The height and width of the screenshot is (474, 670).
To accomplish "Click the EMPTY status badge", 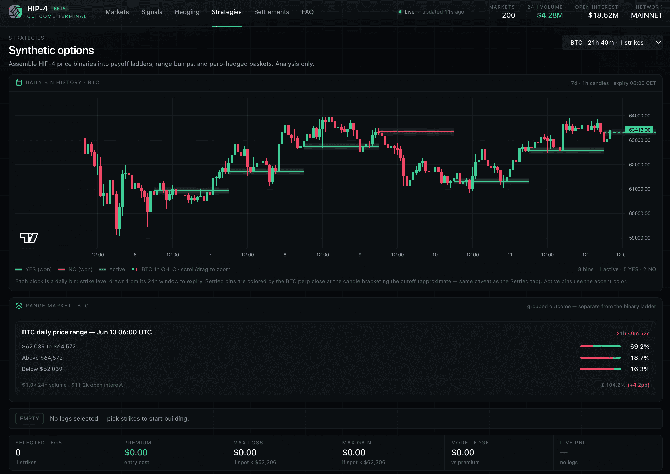I will pyautogui.click(x=30, y=419).
